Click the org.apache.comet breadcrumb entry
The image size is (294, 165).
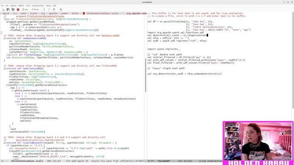point(136,13)
